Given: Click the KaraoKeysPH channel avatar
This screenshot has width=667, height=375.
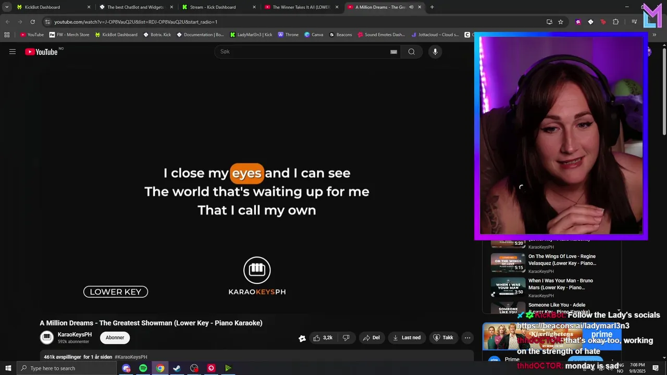Looking at the screenshot, I should (47, 337).
